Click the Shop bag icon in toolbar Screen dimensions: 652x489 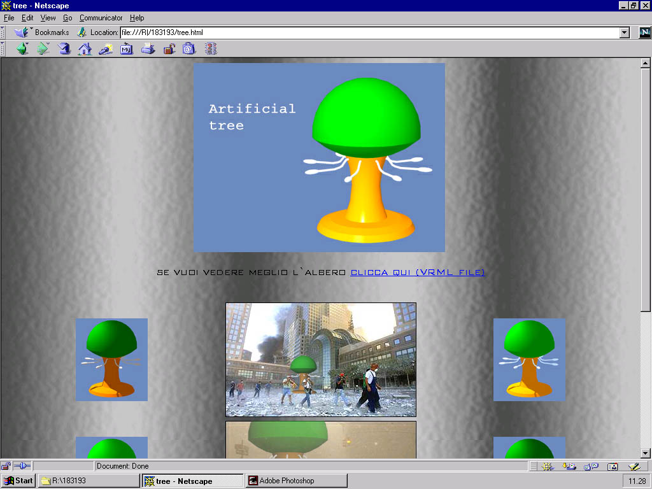(188, 48)
